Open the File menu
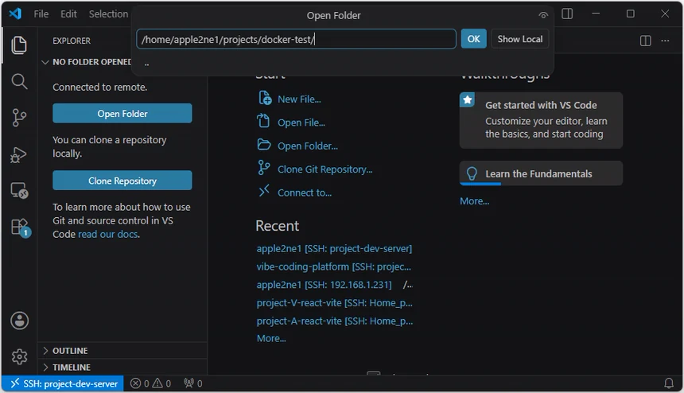 pos(41,14)
